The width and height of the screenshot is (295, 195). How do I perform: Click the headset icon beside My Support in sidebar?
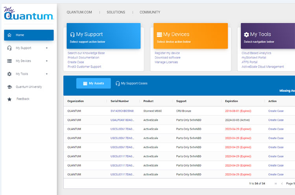point(9,48)
